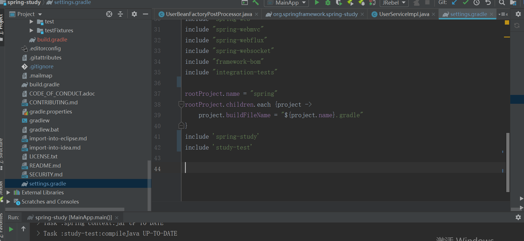The image size is (524, 241).
Task: Close settings.gradle tab
Action: (491, 14)
